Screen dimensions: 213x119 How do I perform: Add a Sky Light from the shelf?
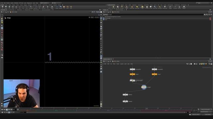(x=147, y=7)
